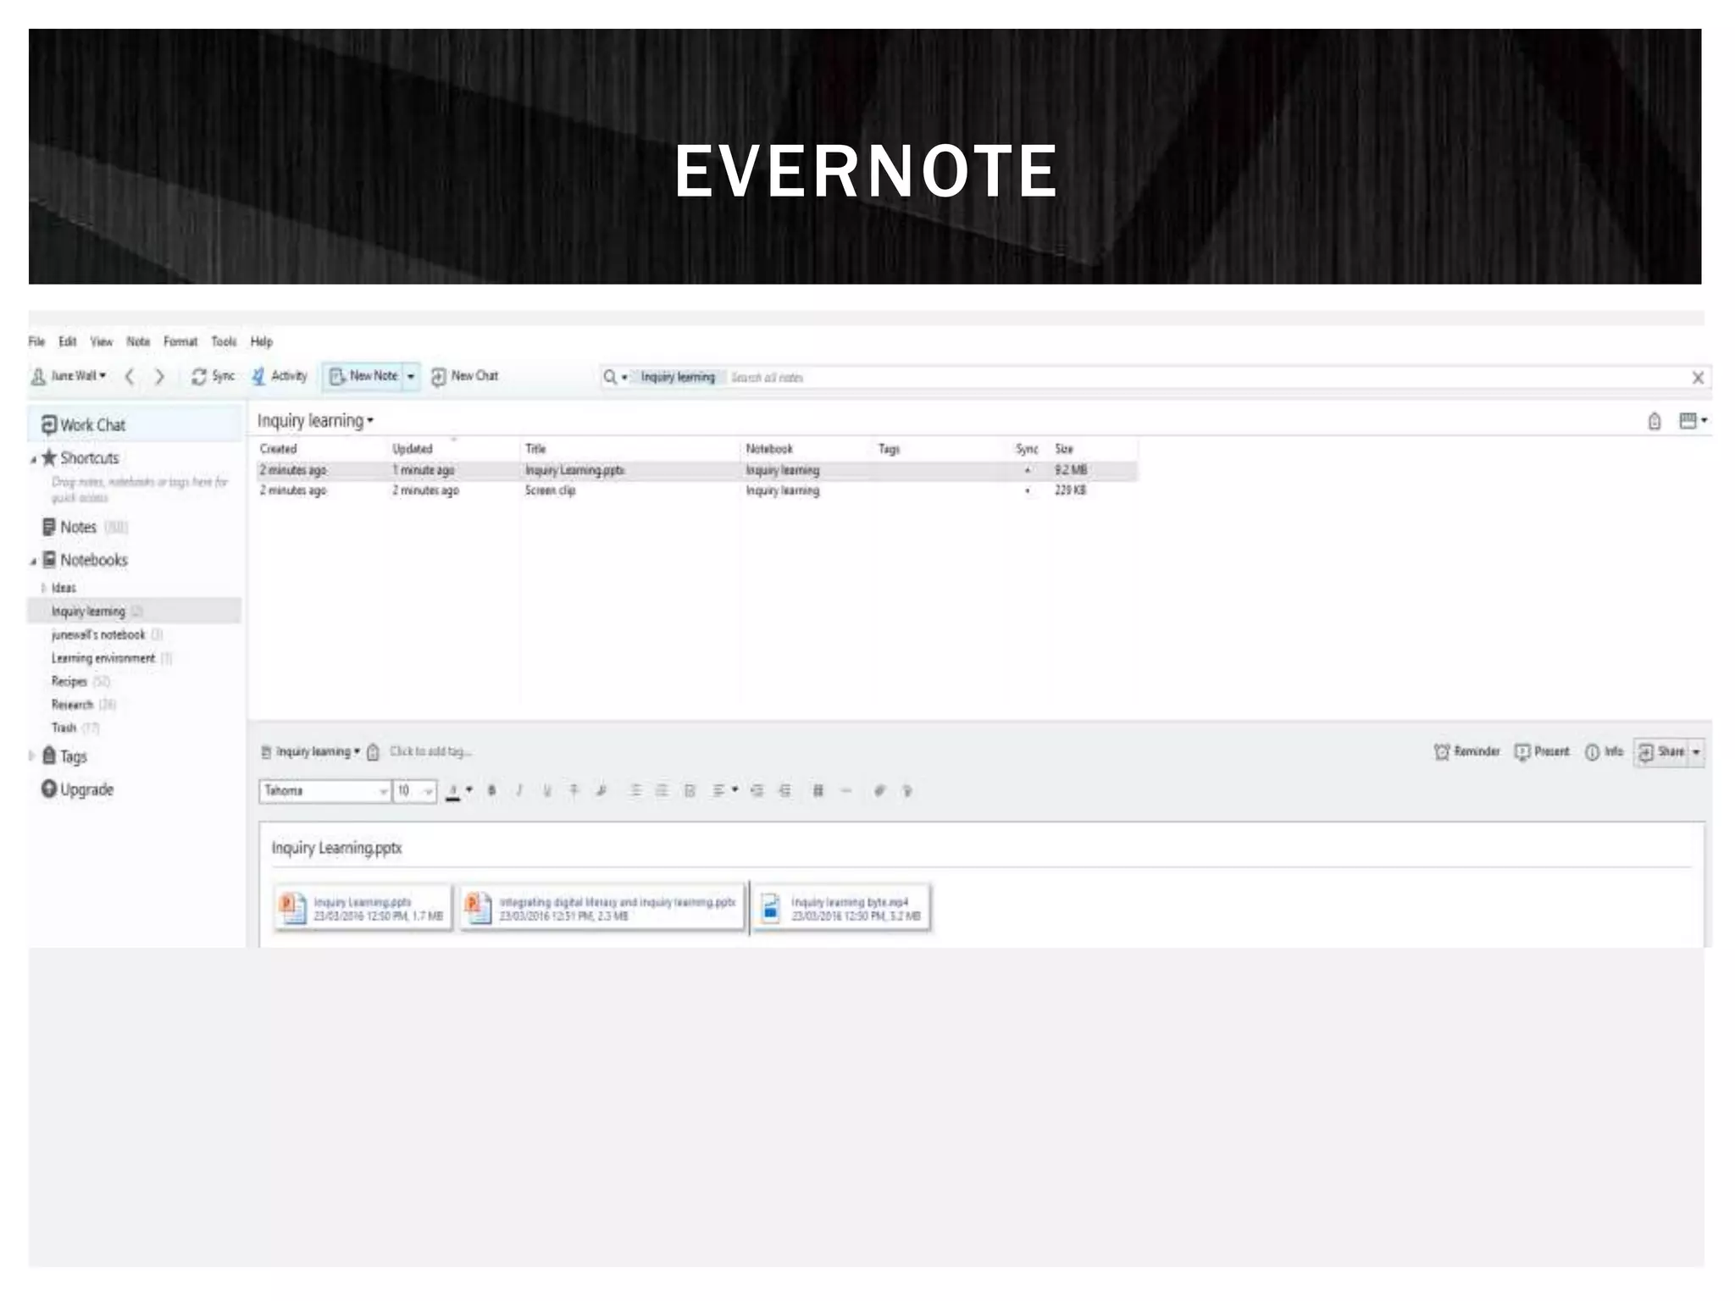Expand the Ideas notebook stack
This screenshot has width=1735, height=1301.
[43, 588]
